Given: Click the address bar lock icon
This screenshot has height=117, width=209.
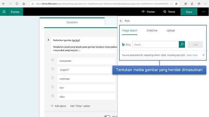Looking at the screenshot, I should click(33, 4).
